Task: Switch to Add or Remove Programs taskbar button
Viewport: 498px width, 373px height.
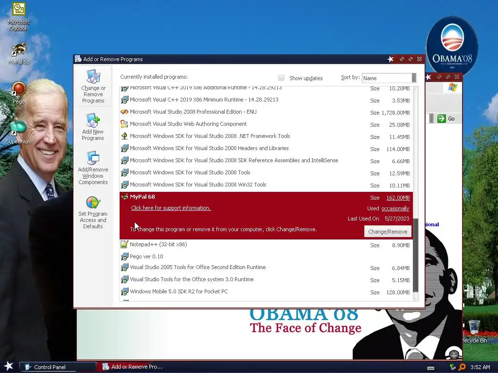Action: click(136, 367)
